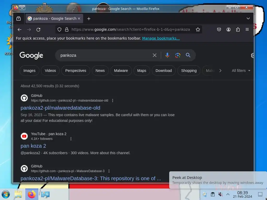Toggle the muted volume tray icon
Image resolution: width=267 pixels, height=200 pixels.
(x=220, y=194)
